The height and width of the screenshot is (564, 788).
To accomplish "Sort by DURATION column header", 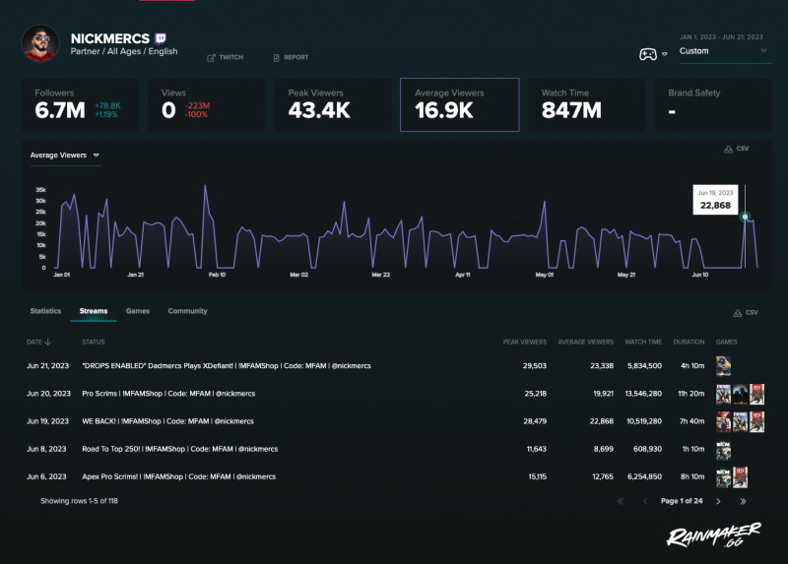I will [x=689, y=342].
